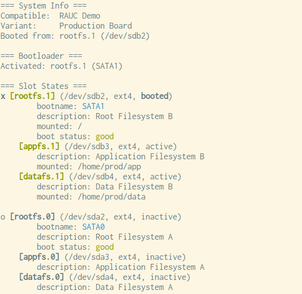Click the [datafs.1] slot name

point(41,176)
